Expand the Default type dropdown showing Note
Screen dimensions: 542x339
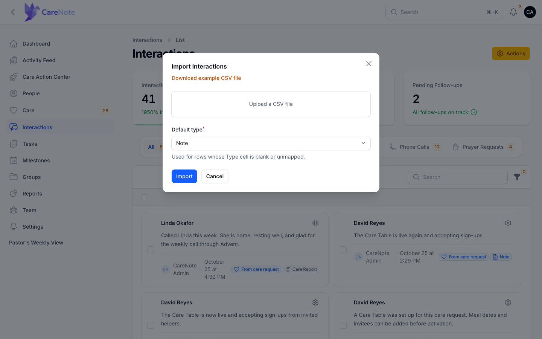271,143
